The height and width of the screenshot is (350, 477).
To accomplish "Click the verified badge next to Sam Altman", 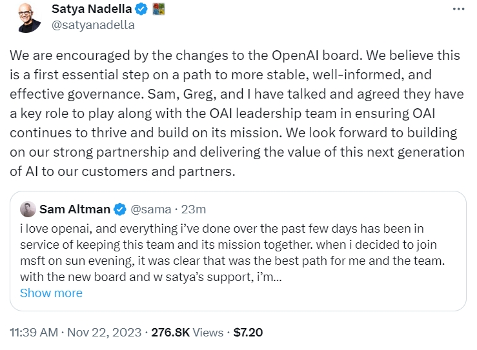I will tap(120, 209).
